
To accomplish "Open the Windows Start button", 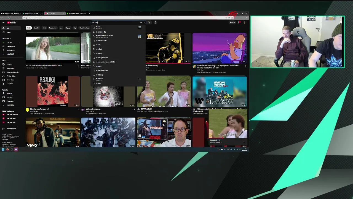I will coord(3,150).
